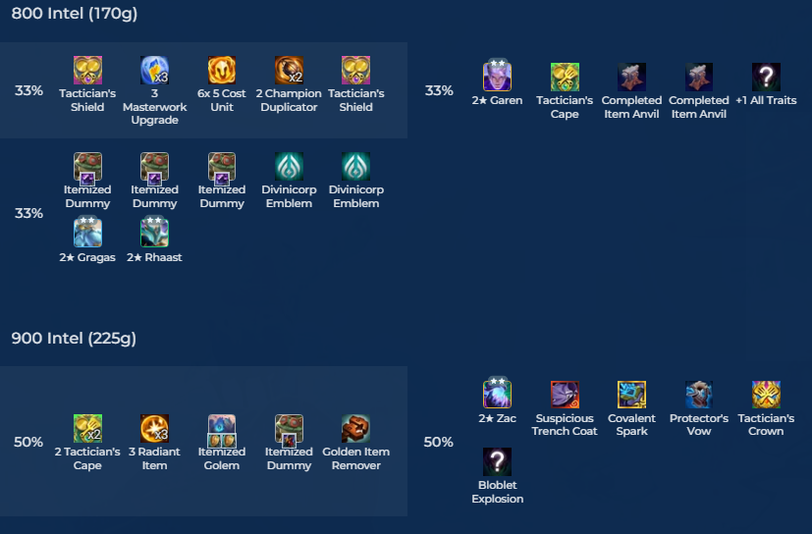
Task: Select the Golden Item Remover icon
Action: 355,428
